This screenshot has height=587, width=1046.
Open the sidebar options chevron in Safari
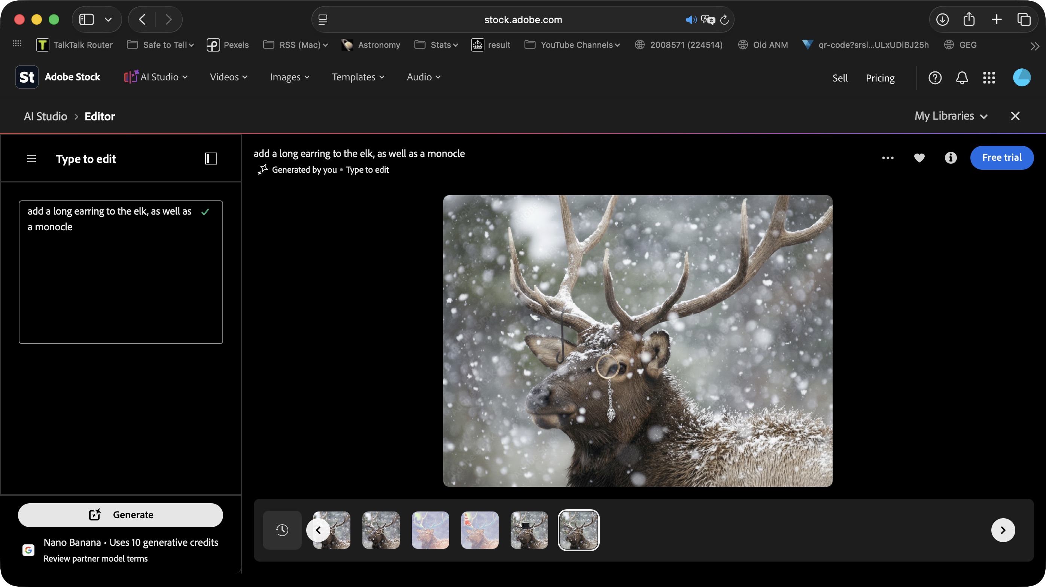(108, 19)
